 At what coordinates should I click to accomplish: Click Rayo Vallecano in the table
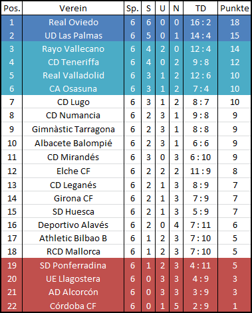[x=73, y=49]
